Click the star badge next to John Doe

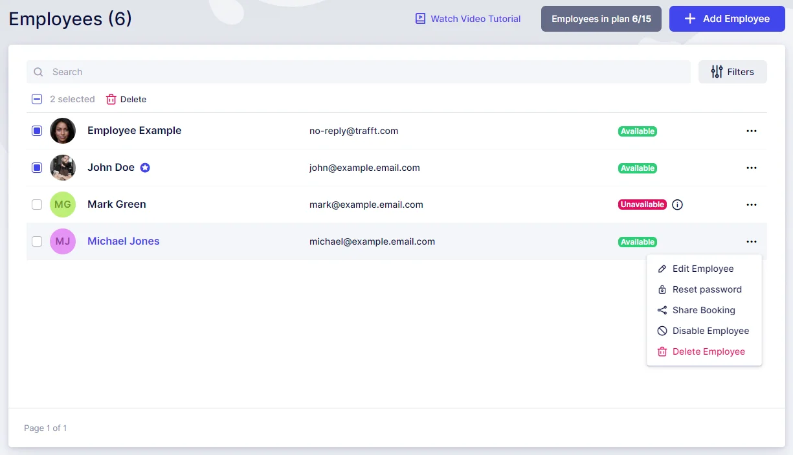(x=146, y=168)
